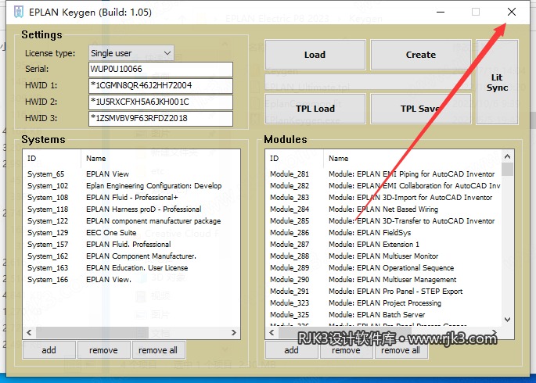Click the remove button under Systems
This screenshot has height=383, width=536.
click(x=103, y=350)
